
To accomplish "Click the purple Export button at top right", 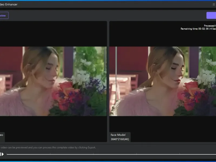I will click(x=211, y=15).
